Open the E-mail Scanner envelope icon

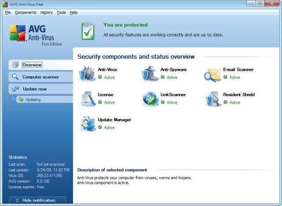(212, 75)
